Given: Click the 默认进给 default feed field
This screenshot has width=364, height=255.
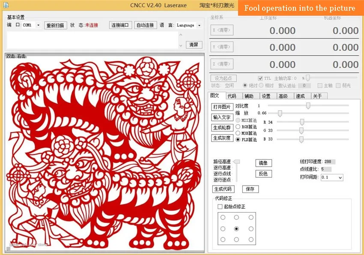Looking at the screenshot, I should tap(304, 85).
